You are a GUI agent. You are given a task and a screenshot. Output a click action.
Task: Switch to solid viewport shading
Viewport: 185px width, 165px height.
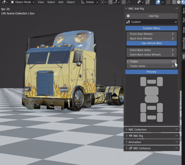[x=179, y=2]
